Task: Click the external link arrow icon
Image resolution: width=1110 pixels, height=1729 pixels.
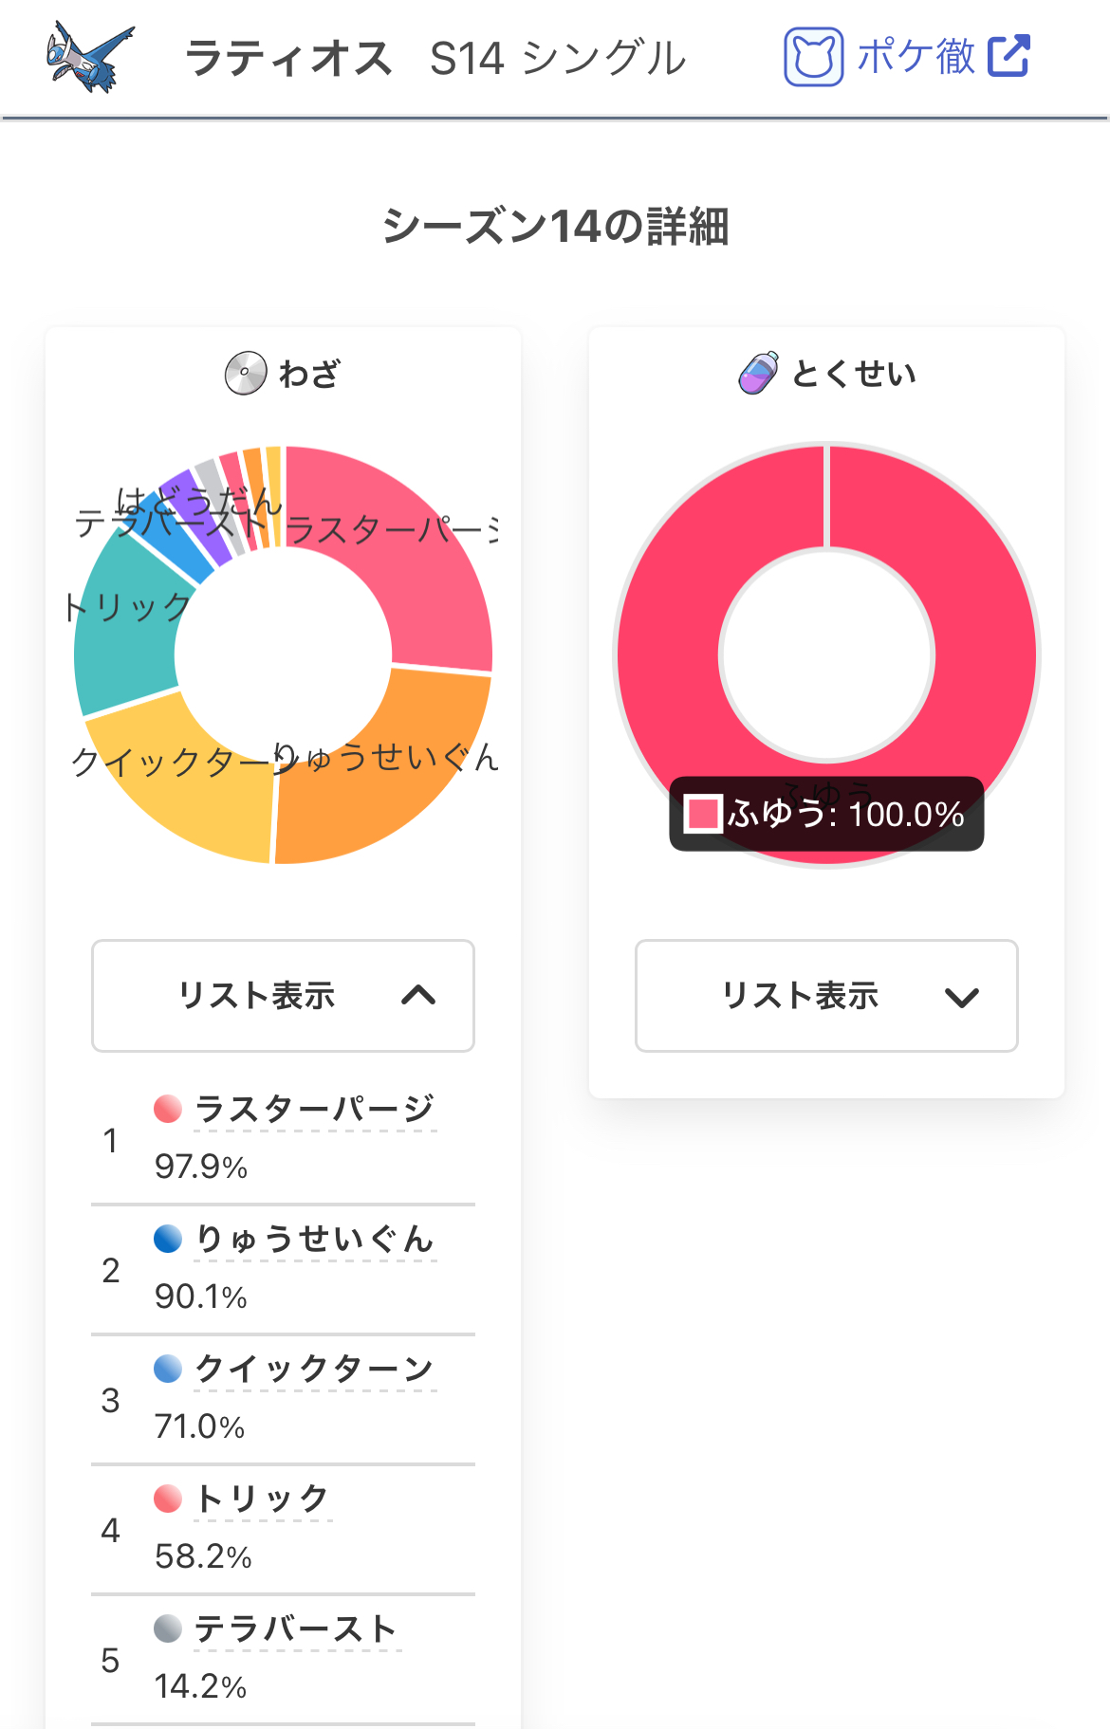Action: click(x=1008, y=56)
